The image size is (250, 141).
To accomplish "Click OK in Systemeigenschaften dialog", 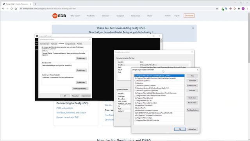I will (x=65, y=96).
